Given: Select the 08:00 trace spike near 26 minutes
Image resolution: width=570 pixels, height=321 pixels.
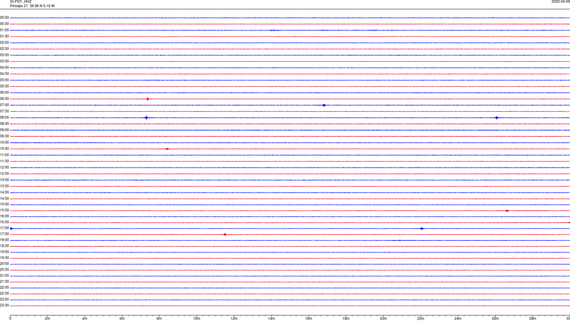Looking at the screenshot, I should (496, 118).
